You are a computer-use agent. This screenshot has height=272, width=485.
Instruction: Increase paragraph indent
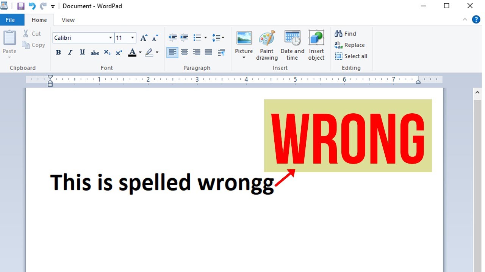(184, 38)
